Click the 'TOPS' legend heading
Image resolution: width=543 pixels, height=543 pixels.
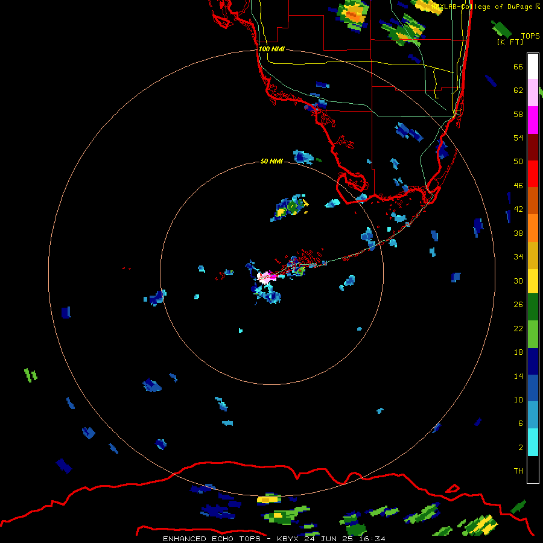coord(530,36)
